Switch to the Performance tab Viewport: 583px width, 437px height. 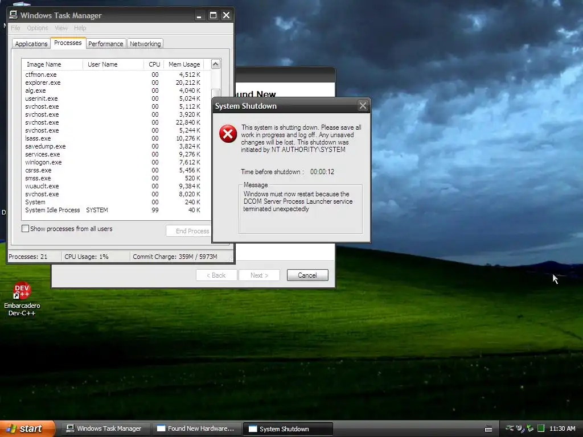[x=105, y=44]
